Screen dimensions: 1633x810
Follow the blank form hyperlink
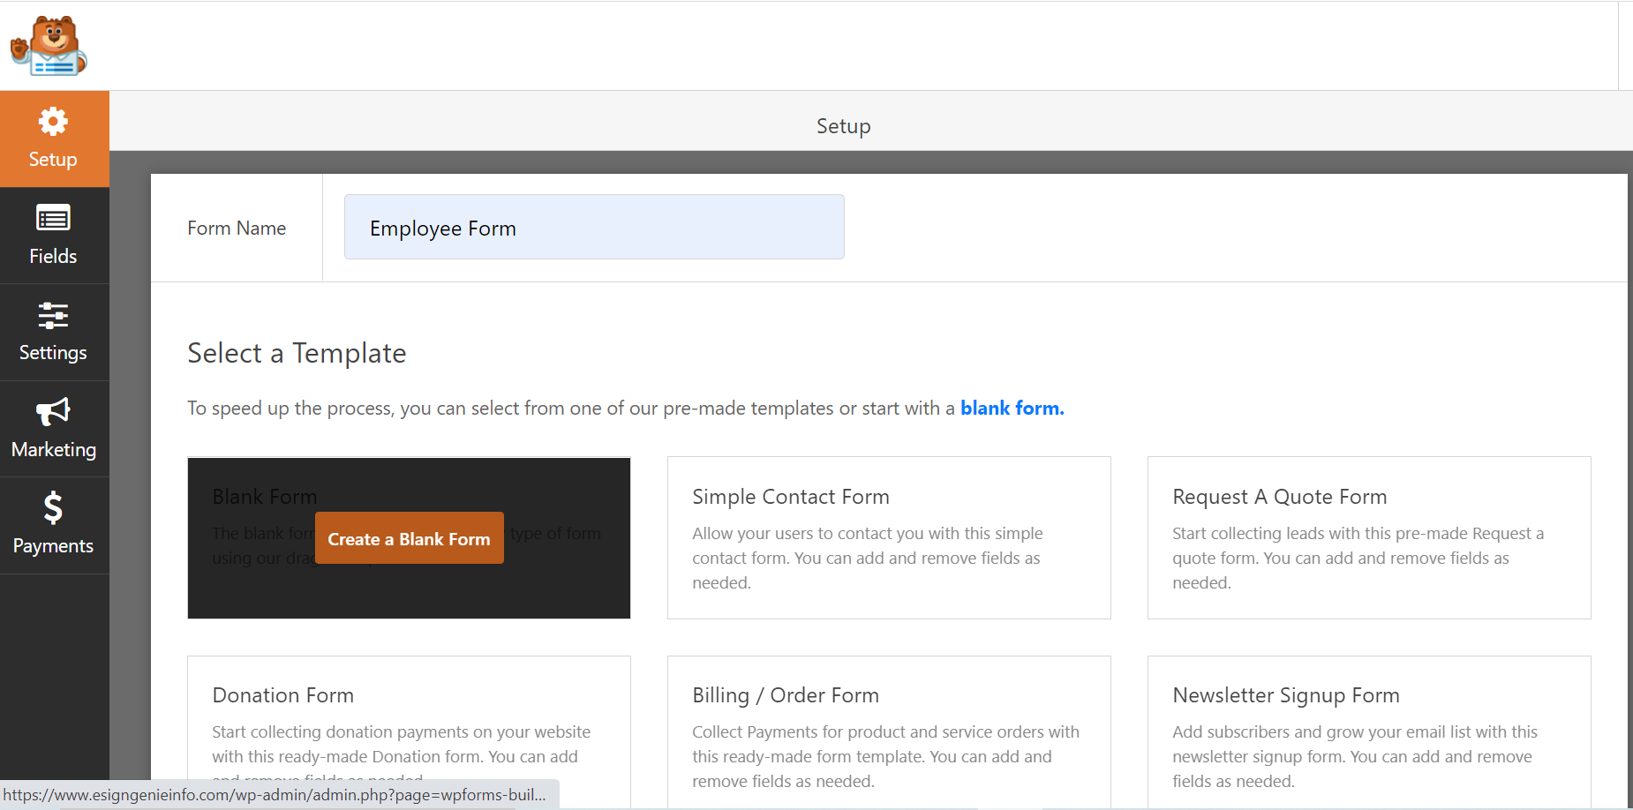click(x=1012, y=409)
